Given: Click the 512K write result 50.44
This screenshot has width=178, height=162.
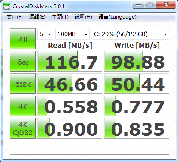Looking at the screenshot, I should [x=137, y=84].
